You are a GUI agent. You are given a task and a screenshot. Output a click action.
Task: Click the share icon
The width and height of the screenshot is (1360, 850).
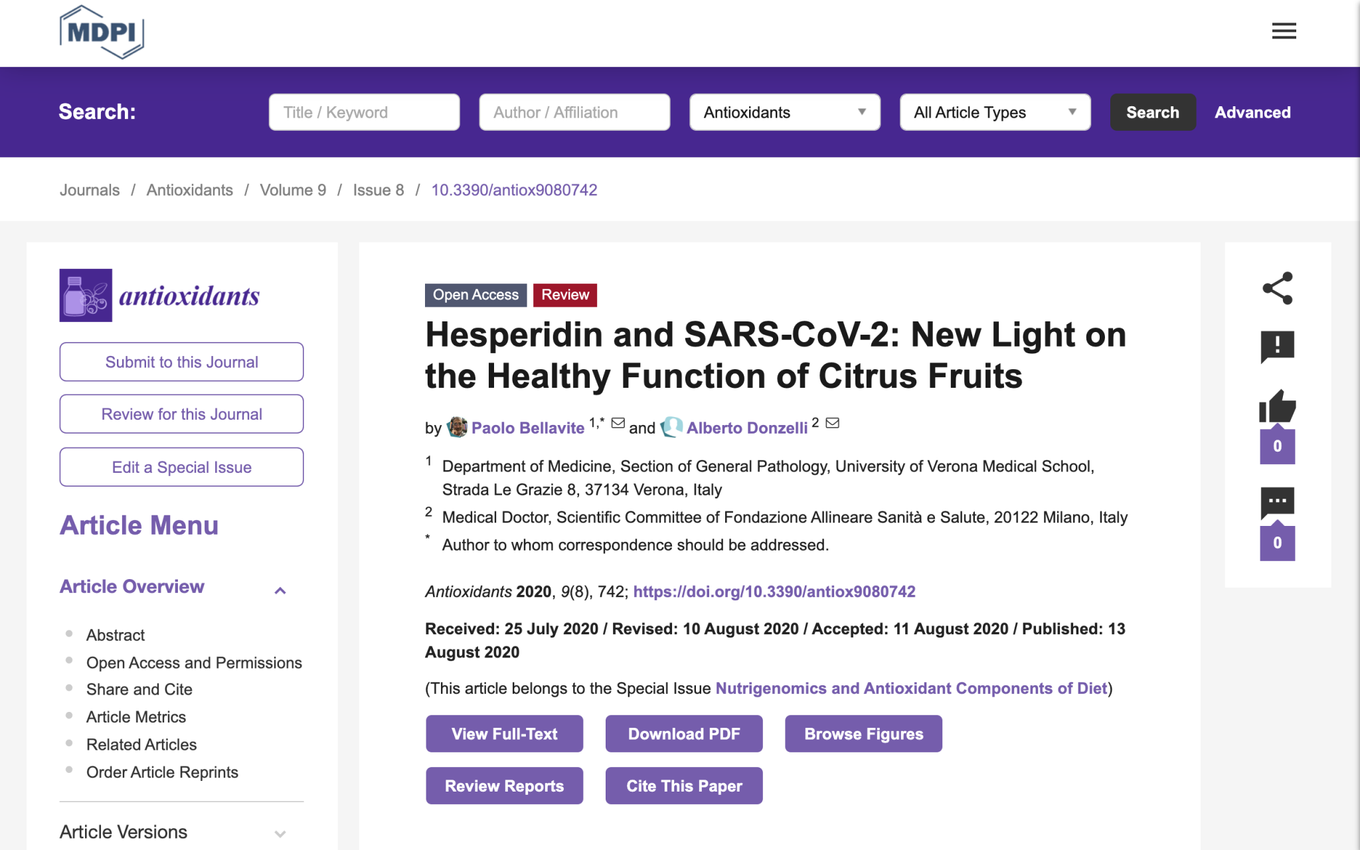click(x=1277, y=288)
